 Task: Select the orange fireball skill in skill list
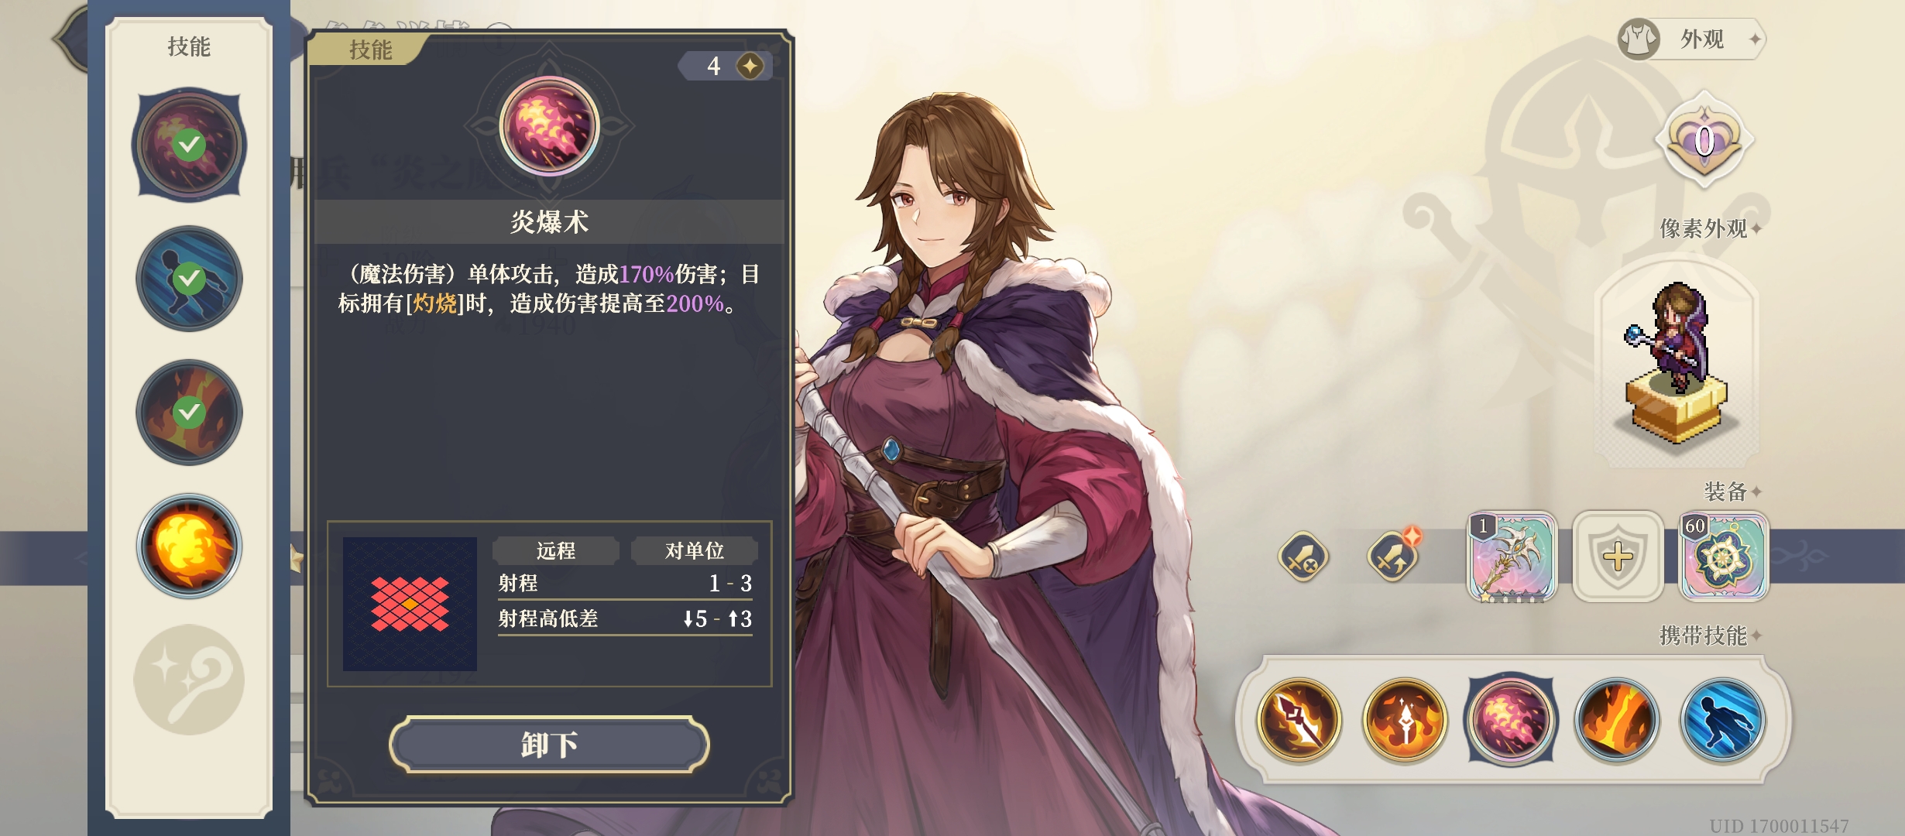click(x=189, y=546)
